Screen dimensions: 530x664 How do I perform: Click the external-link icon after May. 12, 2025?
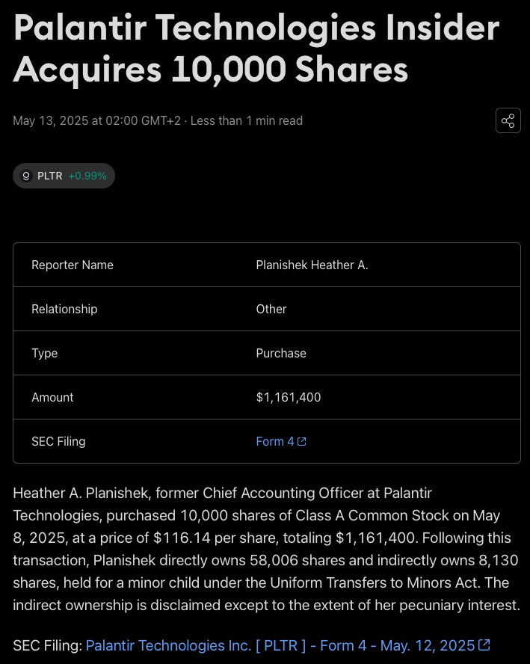pos(484,645)
